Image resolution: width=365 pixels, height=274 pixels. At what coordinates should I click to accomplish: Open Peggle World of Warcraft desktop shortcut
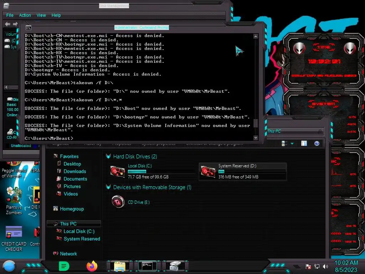pos(14,169)
